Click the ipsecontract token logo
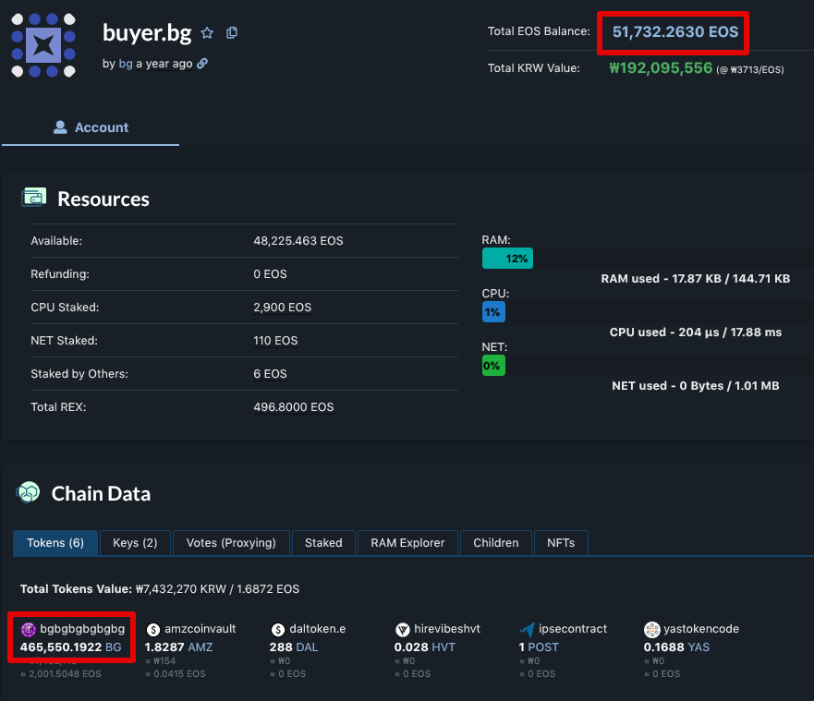814x701 pixels. [528, 629]
